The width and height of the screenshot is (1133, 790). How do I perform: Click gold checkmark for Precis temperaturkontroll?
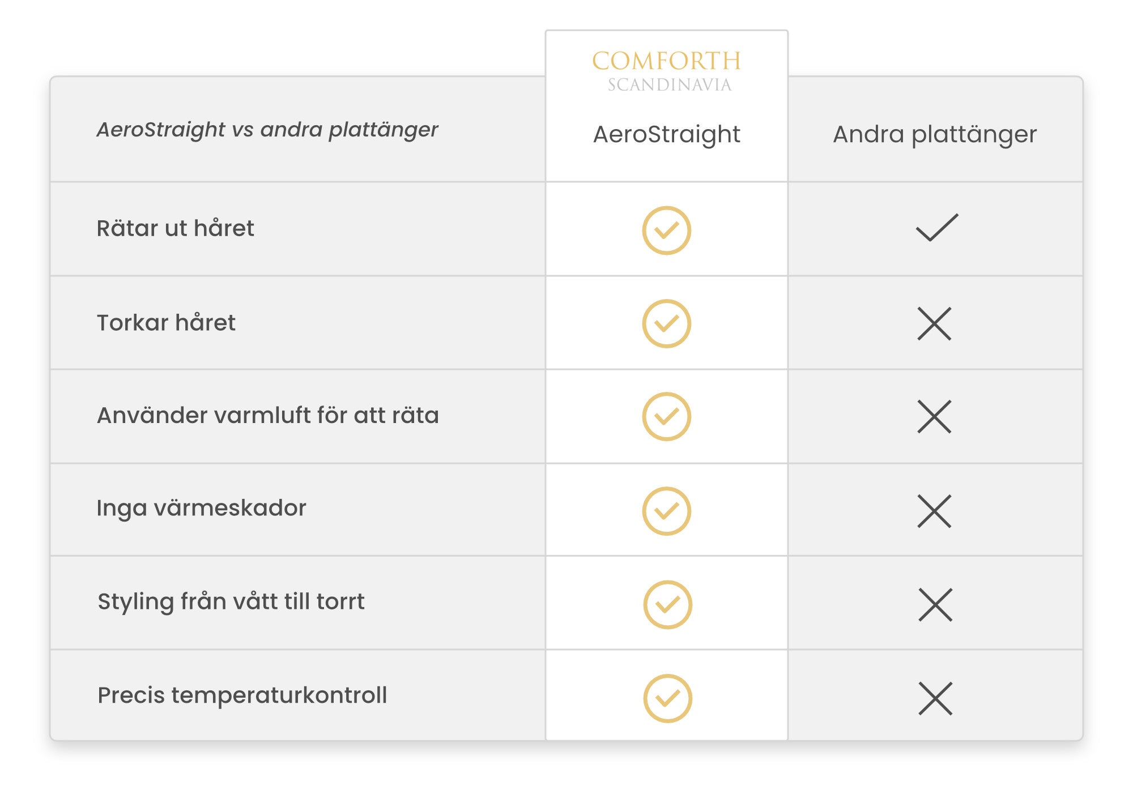(x=667, y=698)
